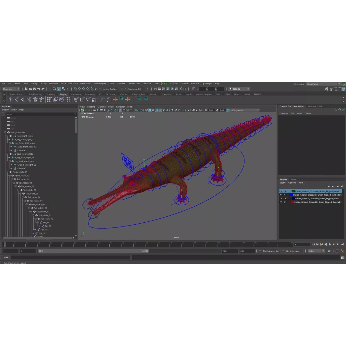Switch to the Sculpting shelf tab
This screenshot has height=346, width=346.
(51, 94)
